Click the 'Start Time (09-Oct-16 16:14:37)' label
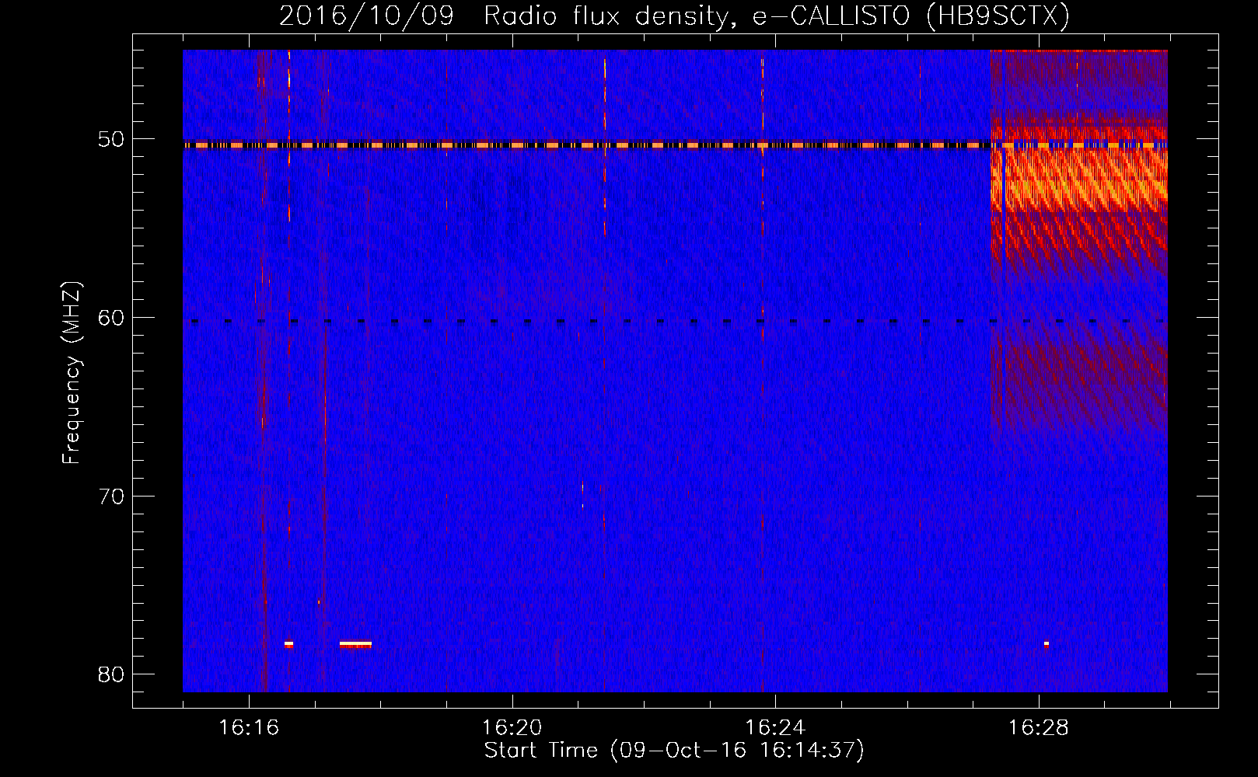 [674, 751]
